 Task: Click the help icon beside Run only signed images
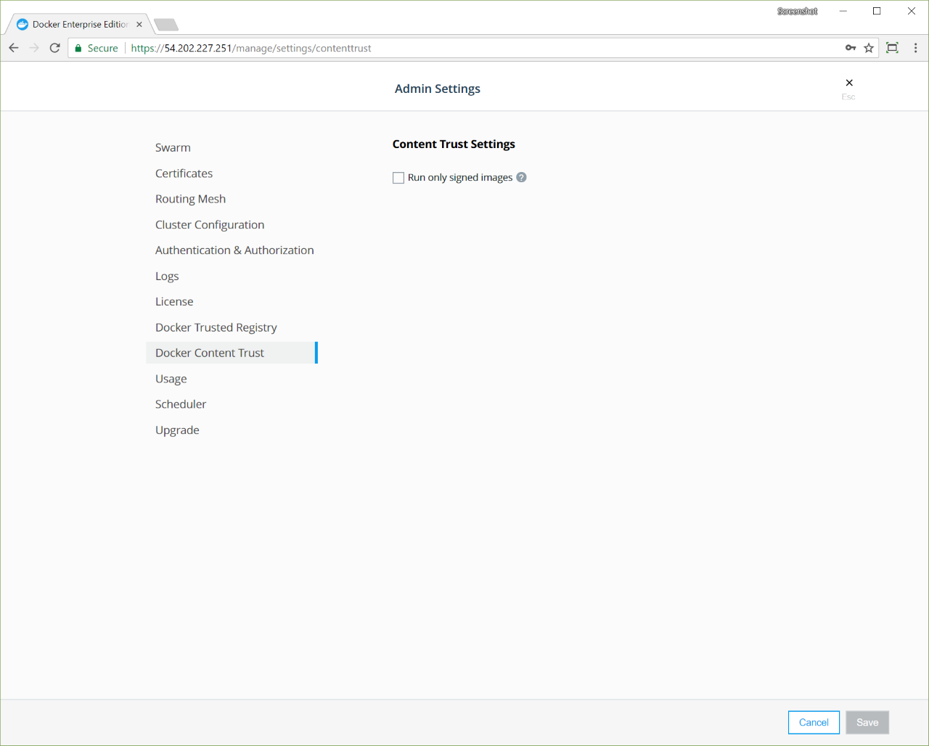coord(521,177)
